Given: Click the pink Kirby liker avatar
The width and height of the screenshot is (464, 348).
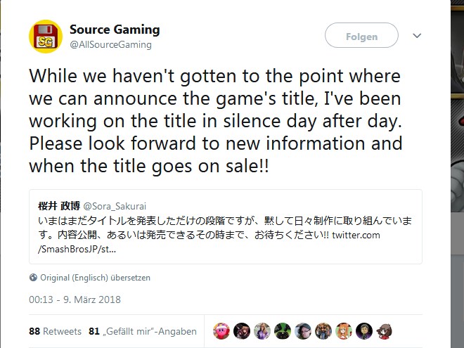Looking at the screenshot, I should [221, 331].
